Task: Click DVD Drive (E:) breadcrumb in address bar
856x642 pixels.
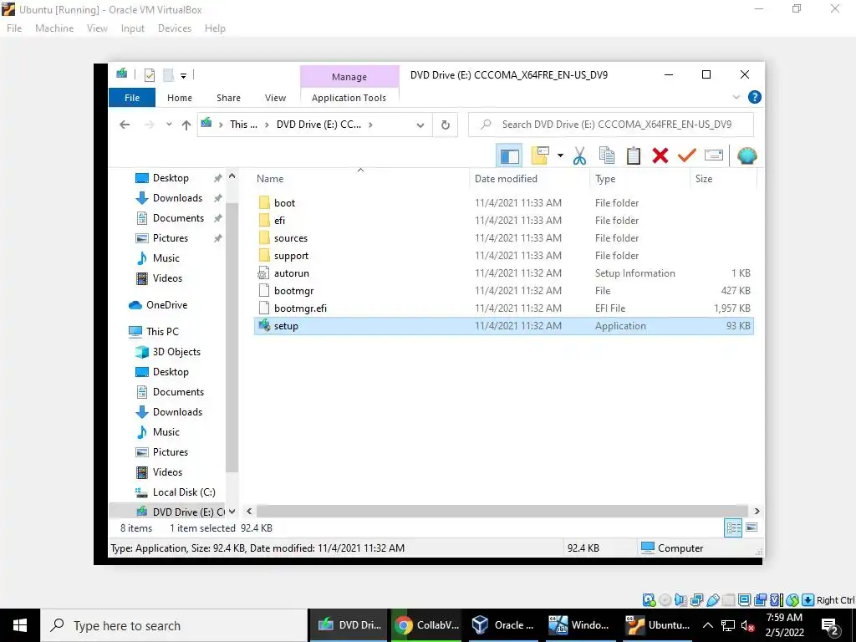Action: pyautogui.click(x=318, y=125)
